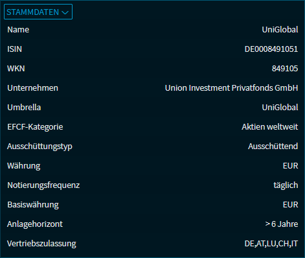Click the EFCF-Kategorie row label
Viewport: 305px width, 258px height.
coord(35,127)
